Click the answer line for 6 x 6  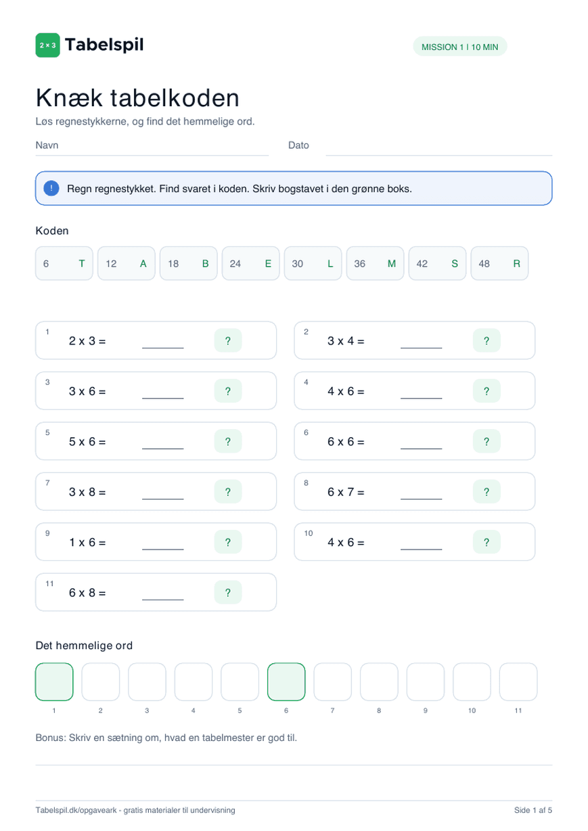[421, 447]
